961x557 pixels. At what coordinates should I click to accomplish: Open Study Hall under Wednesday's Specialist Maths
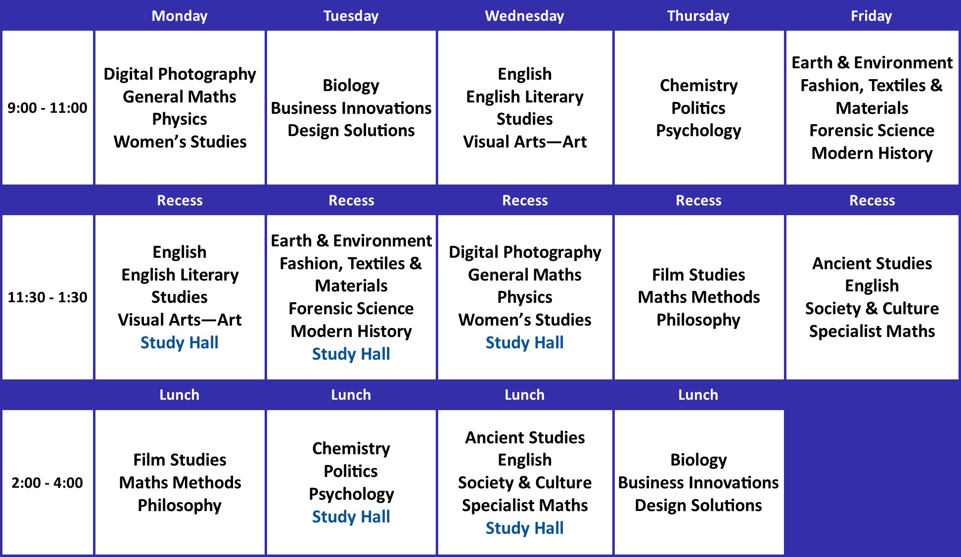point(524,528)
